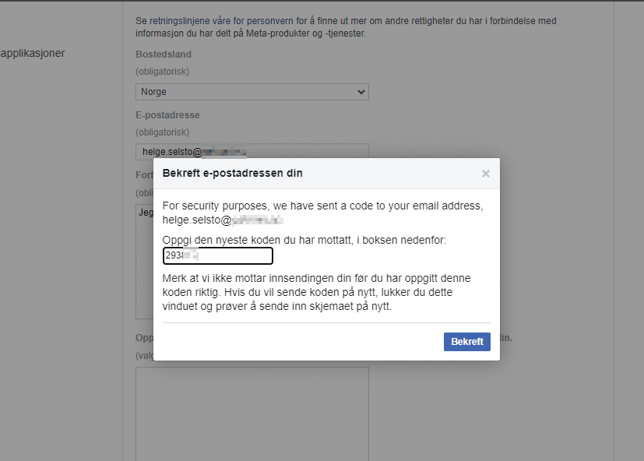Expand the country selection combo box chevron
644x461 pixels.
[361, 91]
